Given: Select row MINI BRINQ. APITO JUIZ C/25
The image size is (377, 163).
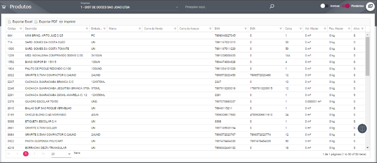Looking at the screenshot, I should pos(186,36).
